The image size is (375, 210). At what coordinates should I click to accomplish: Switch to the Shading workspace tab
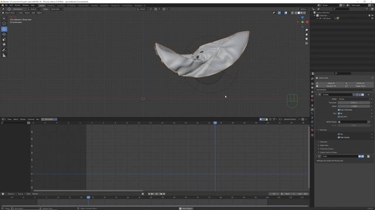(94, 5)
